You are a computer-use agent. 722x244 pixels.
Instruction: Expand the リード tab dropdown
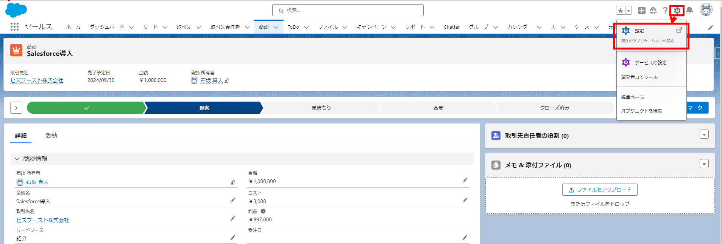165,27
